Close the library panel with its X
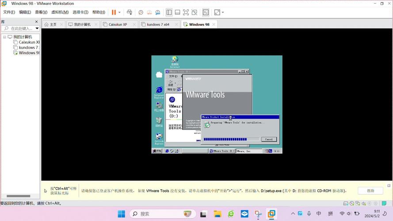Image resolution: width=393 pixels, height=221 pixels. click(x=36, y=22)
